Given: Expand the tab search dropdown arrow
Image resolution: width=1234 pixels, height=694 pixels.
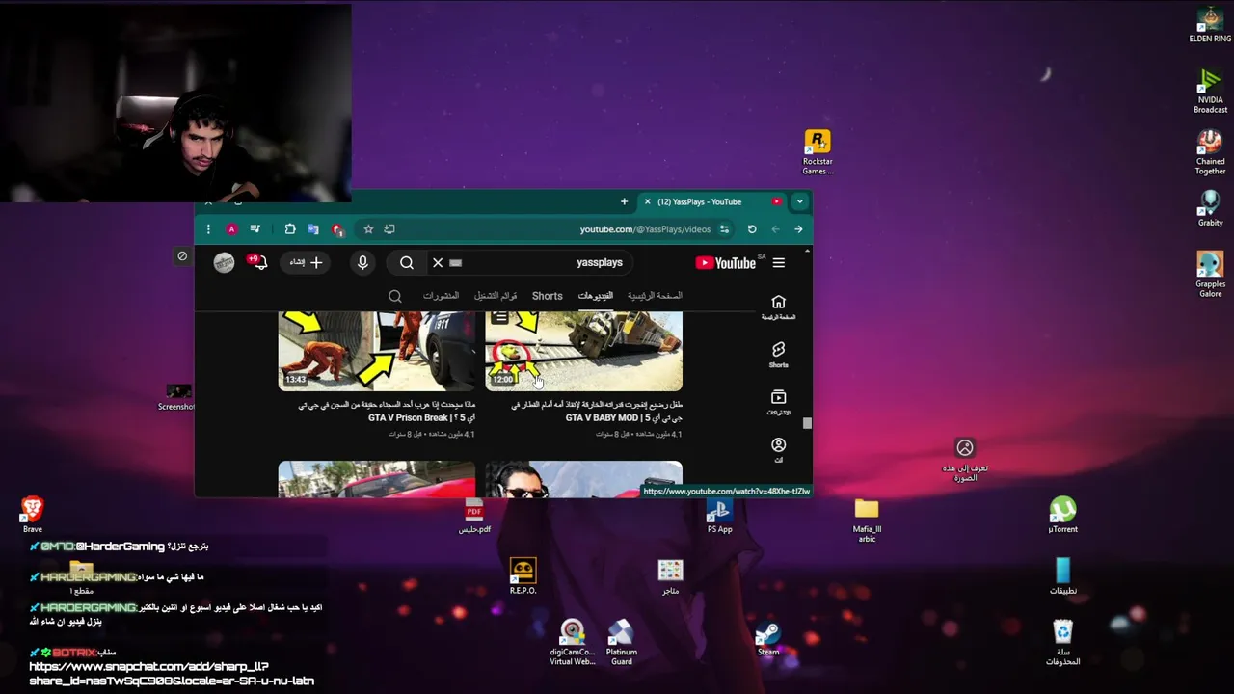Looking at the screenshot, I should tap(799, 202).
